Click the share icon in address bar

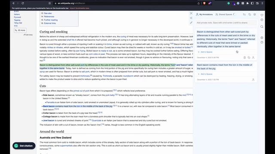point(199,3)
